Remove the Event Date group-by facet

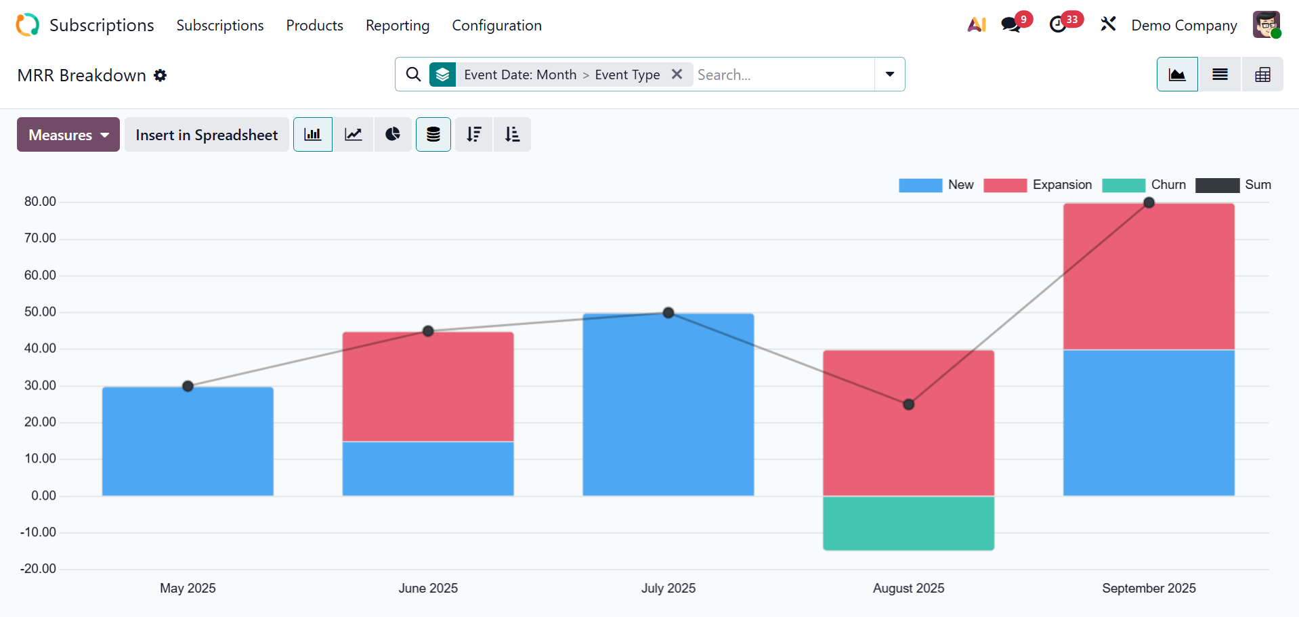pos(677,75)
